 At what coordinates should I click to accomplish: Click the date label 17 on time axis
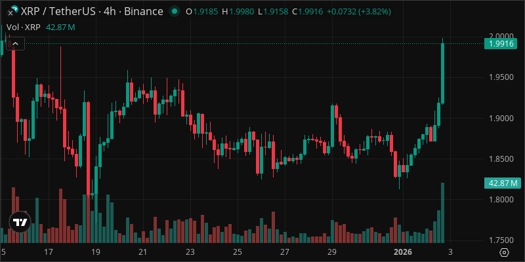(48, 252)
